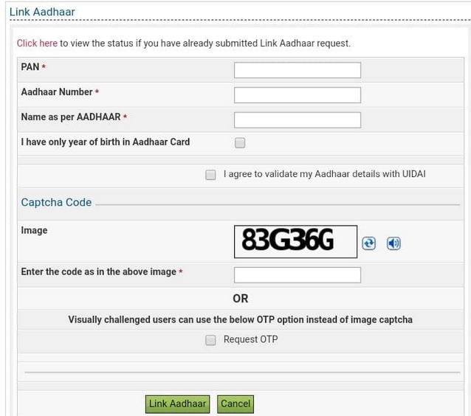Screen dimensions: 471x416
Task: Tick the year of birth only checkbox
Action: (x=240, y=143)
